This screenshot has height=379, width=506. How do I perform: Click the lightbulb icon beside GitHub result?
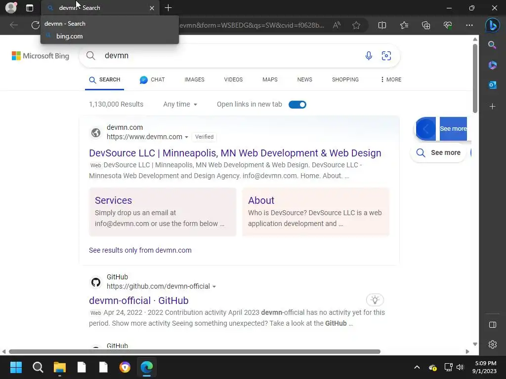point(375,300)
